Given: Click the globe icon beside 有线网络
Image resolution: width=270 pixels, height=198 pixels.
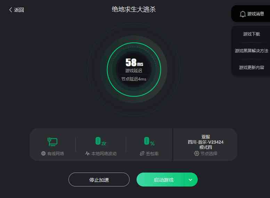Looking at the screenshot, I should [x=43, y=153].
